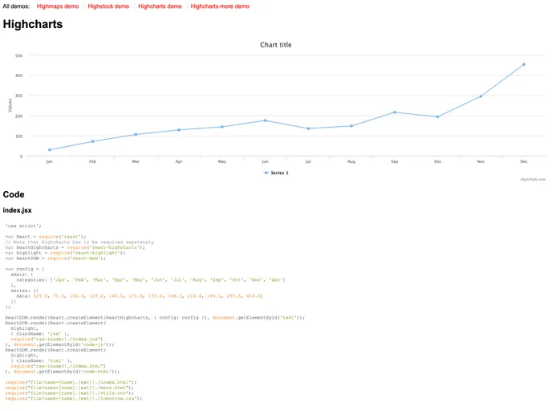The width and height of the screenshot is (552, 411).
Task: Click the 'Code' section heading
Action: [x=14, y=194]
